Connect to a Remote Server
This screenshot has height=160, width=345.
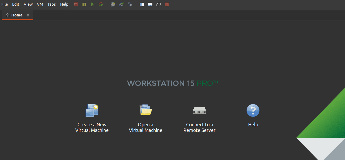pos(199,116)
